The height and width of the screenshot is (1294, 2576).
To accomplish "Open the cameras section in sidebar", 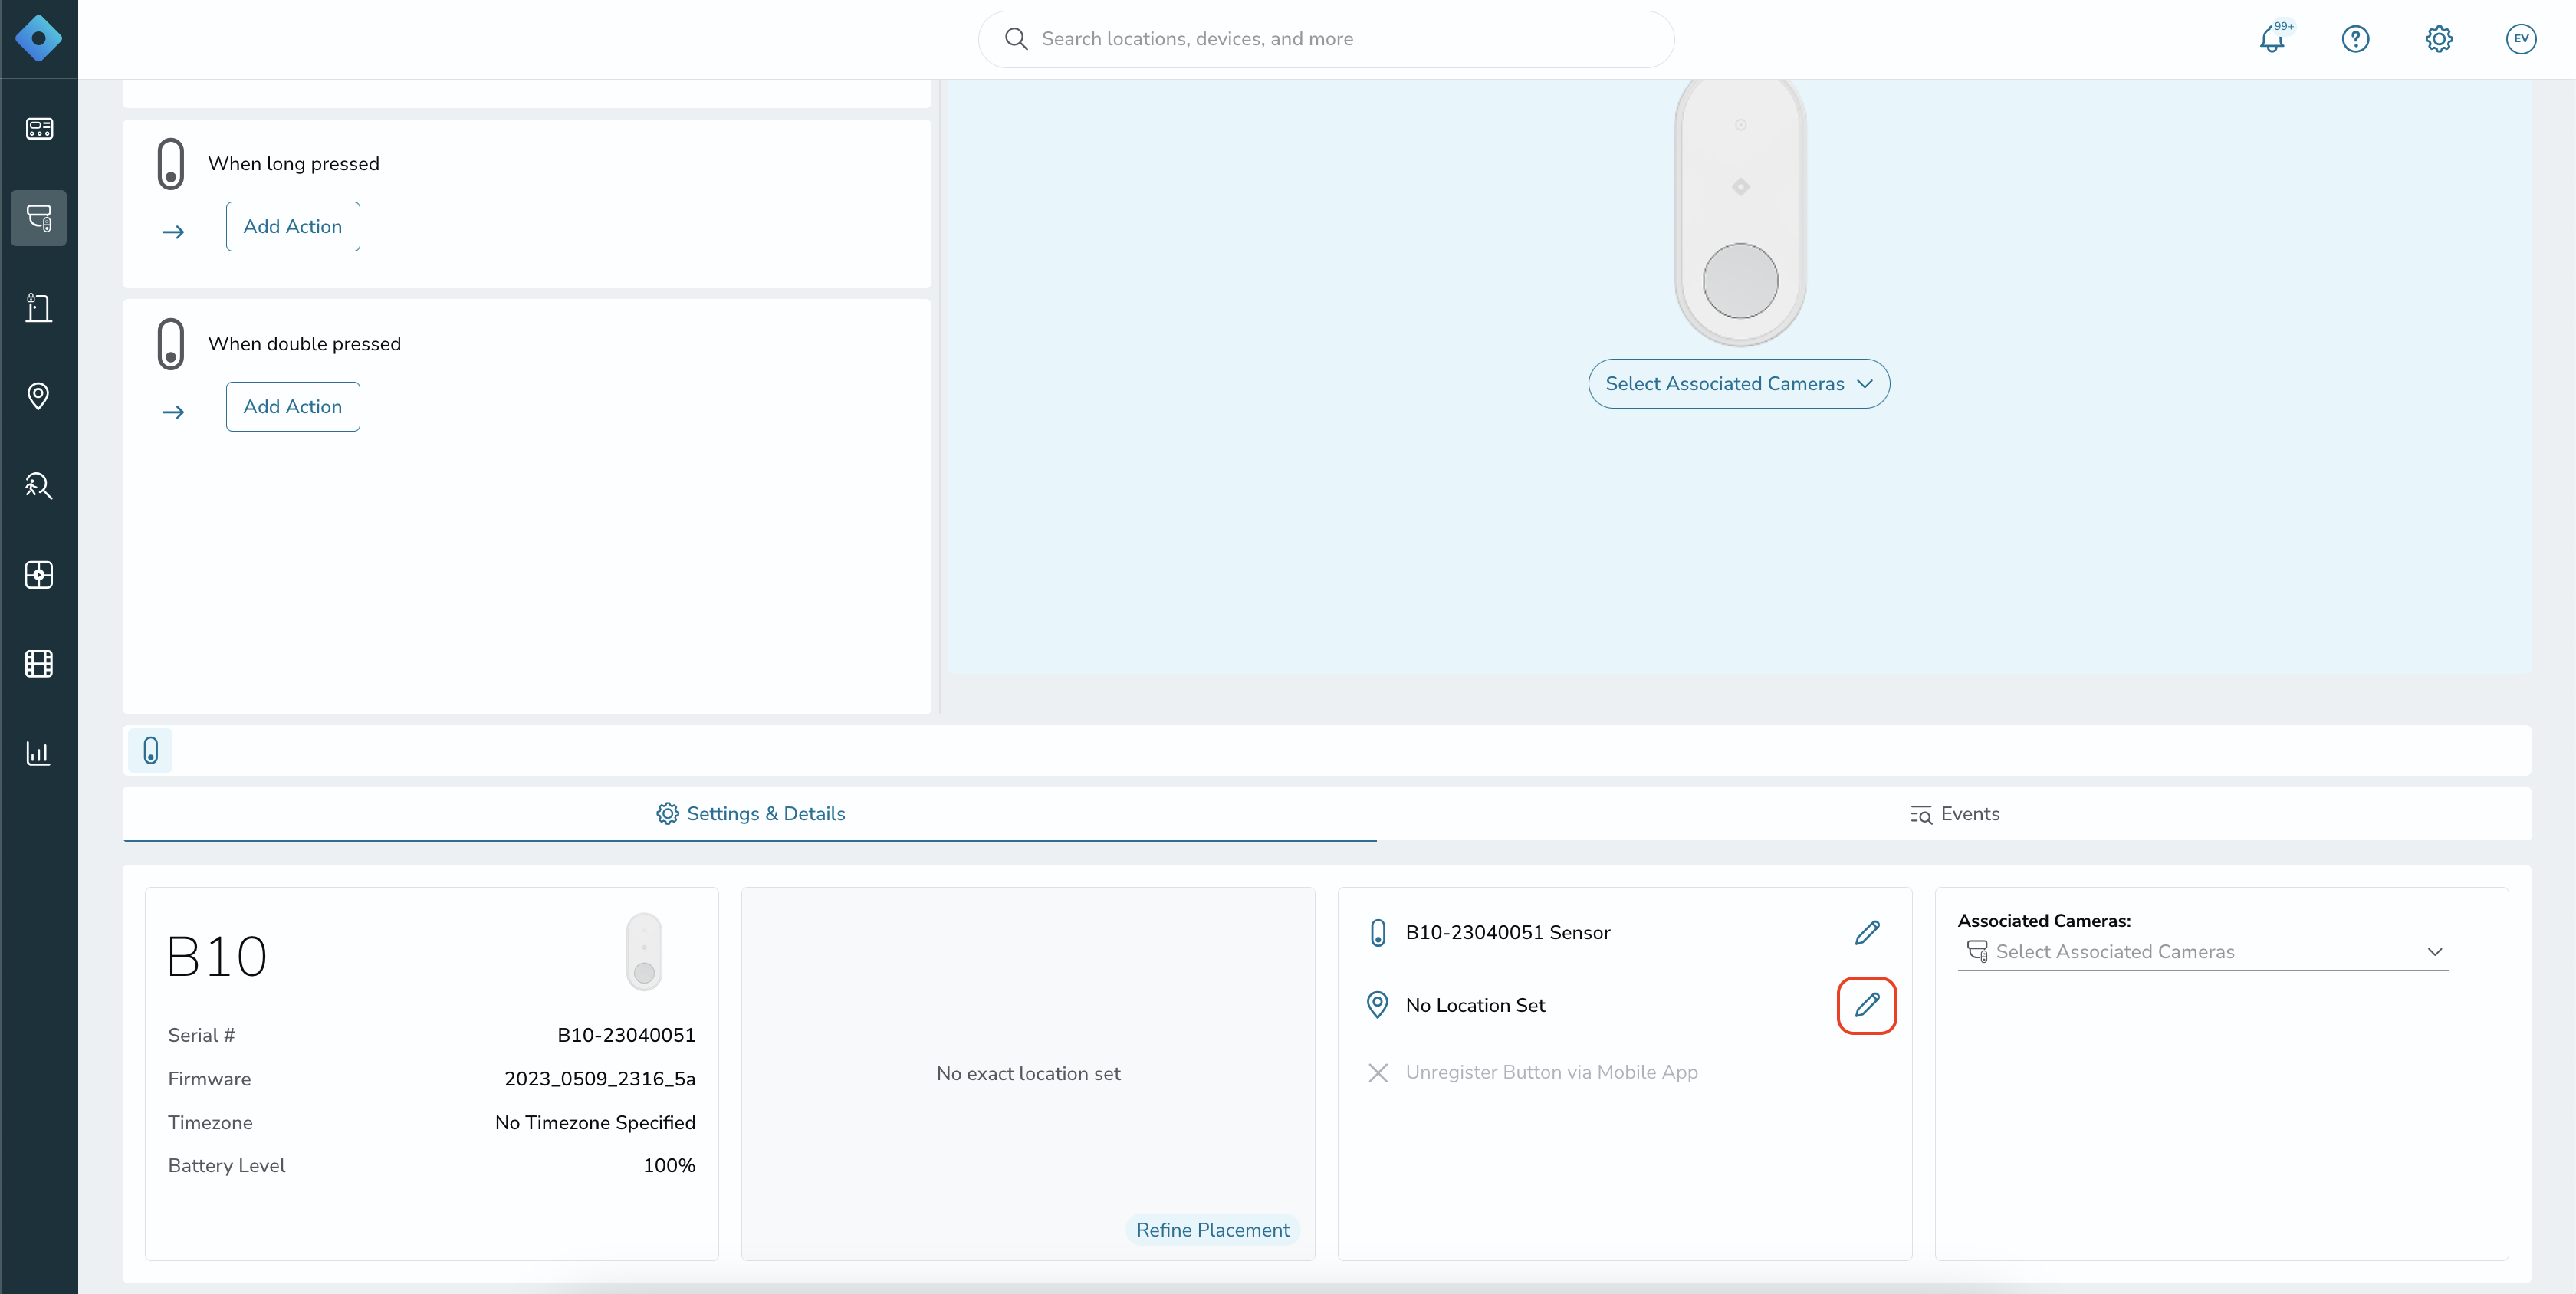I will (x=39, y=218).
